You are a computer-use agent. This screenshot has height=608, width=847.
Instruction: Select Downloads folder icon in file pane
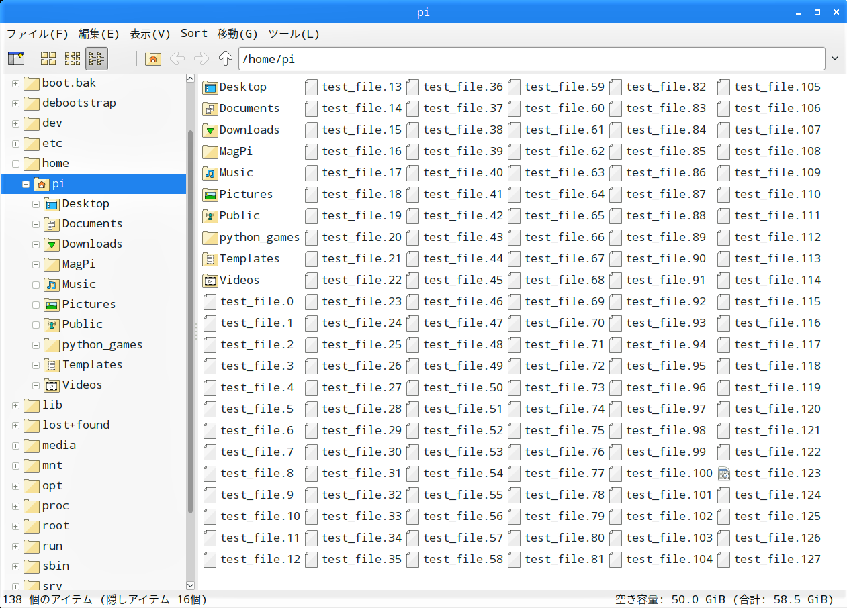[210, 130]
